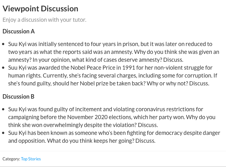
Task: Click the bullet point before the Nobel Peace Price question
Action: [3, 68]
